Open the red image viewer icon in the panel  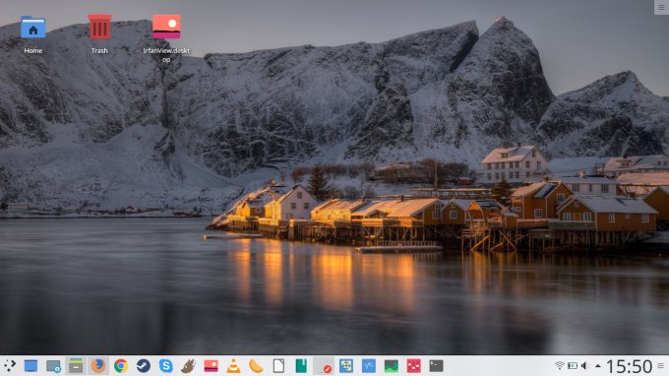pos(211,366)
